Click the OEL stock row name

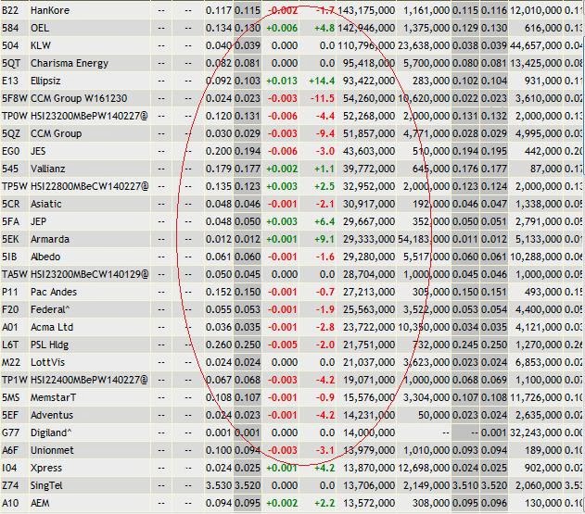tap(40, 28)
